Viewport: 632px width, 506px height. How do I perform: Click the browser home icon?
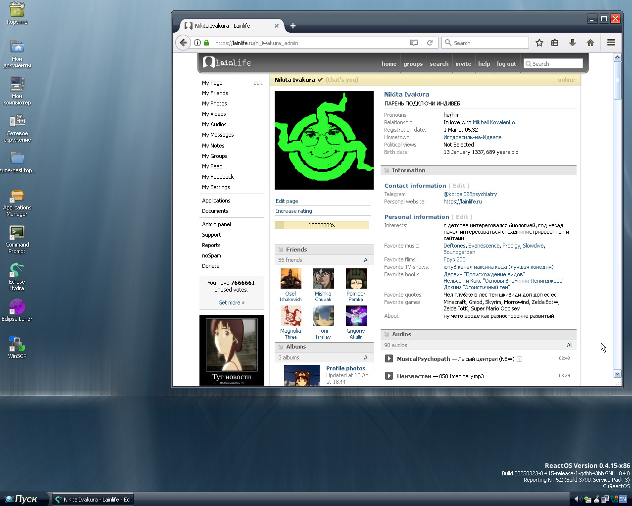590,43
